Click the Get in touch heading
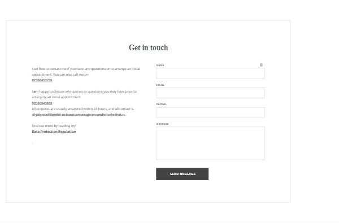 point(148,47)
